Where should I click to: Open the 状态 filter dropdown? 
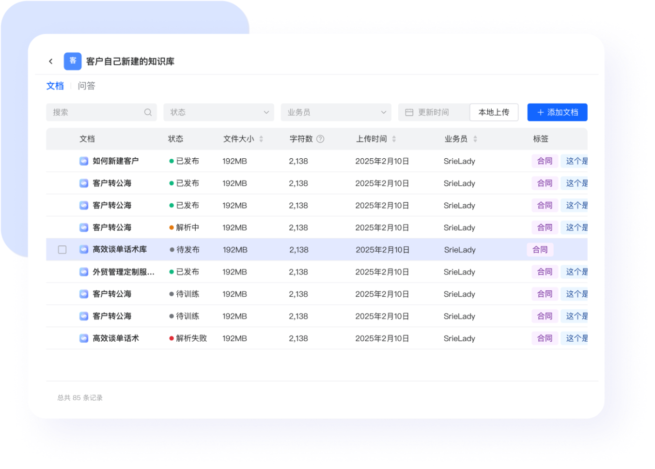218,112
